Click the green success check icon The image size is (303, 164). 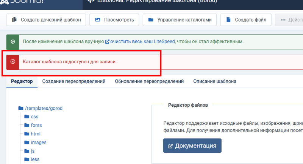[12, 41]
